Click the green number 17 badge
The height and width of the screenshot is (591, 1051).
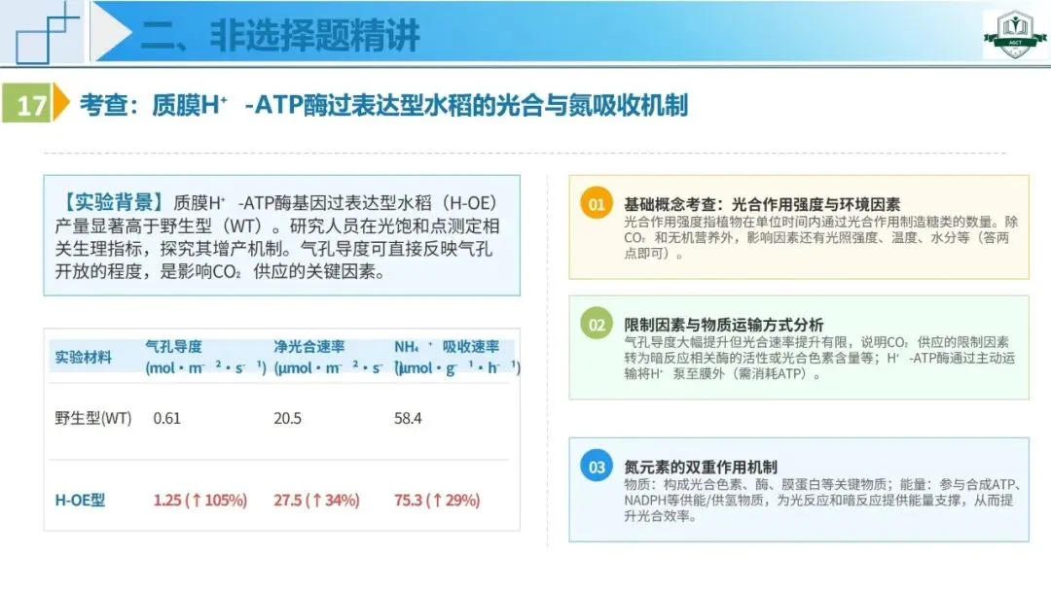point(27,103)
